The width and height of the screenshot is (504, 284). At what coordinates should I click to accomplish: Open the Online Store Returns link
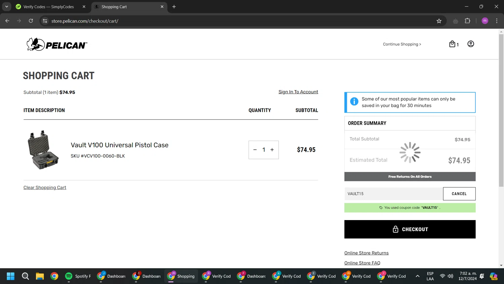pos(366,253)
